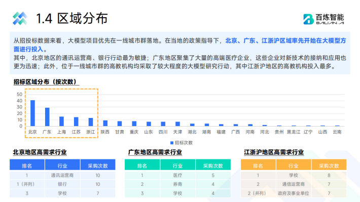The height and width of the screenshot is (202, 360).
Task: Click the 银行 cell in Beijing table
Action: click(x=62, y=184)
